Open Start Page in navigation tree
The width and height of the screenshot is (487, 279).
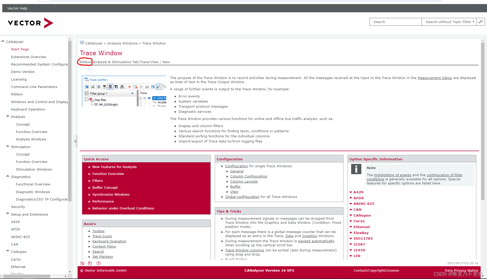20,49
